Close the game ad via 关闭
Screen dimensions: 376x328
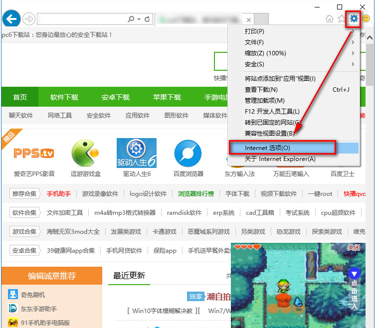354,247
